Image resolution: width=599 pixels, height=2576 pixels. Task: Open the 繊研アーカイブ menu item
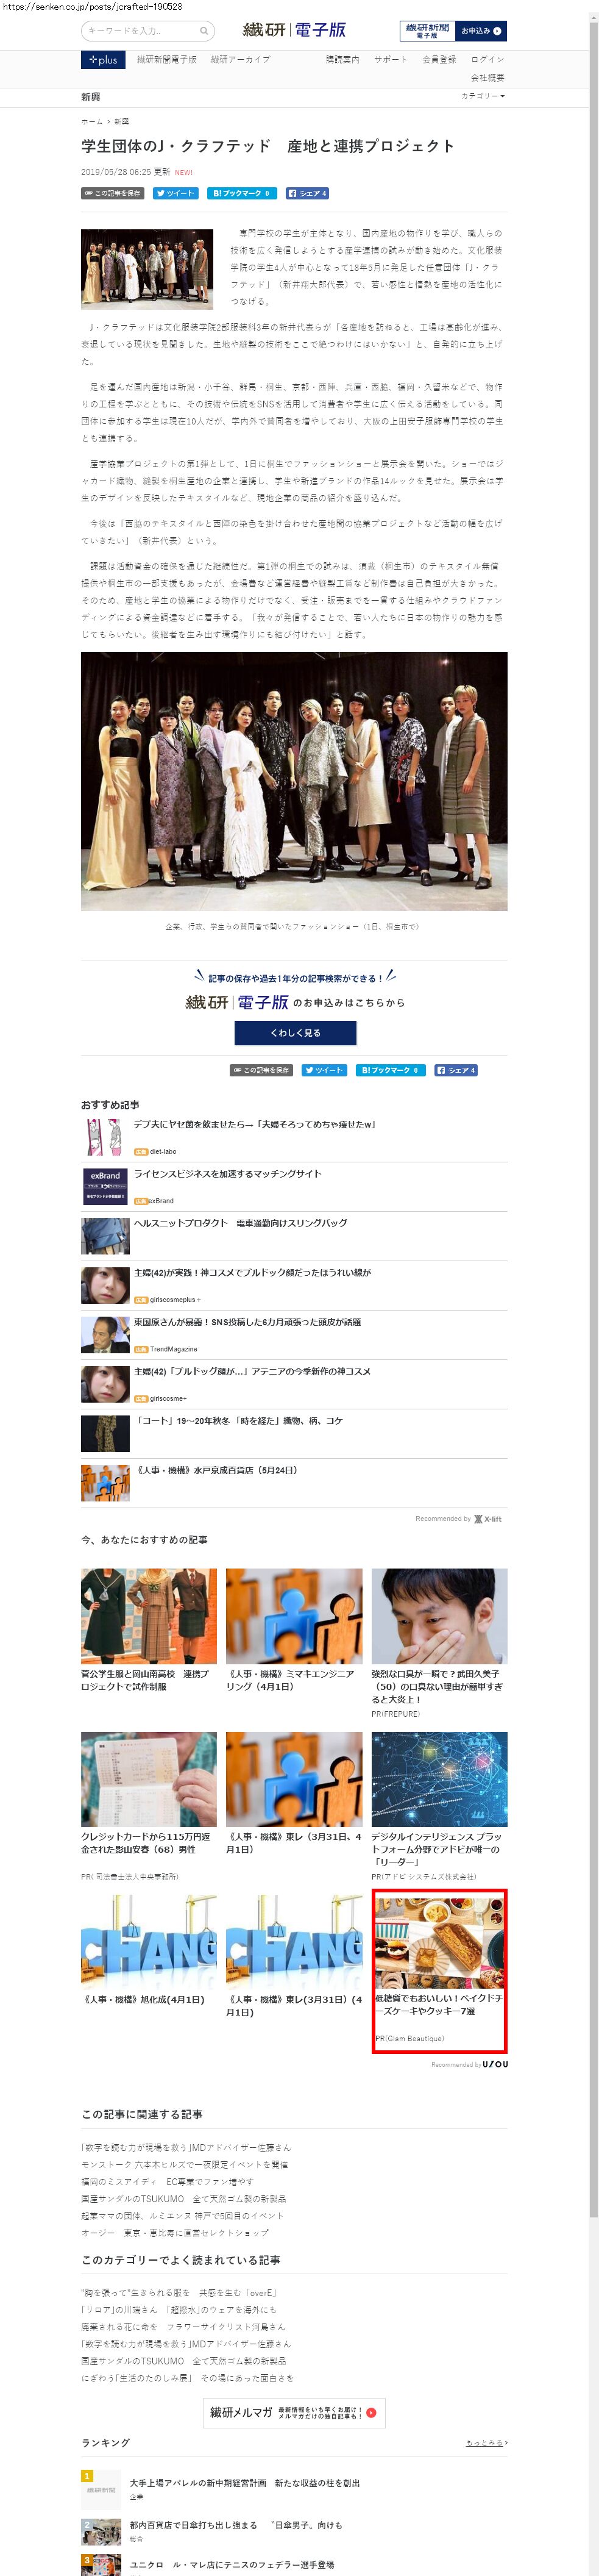click(x=240, y=60)
